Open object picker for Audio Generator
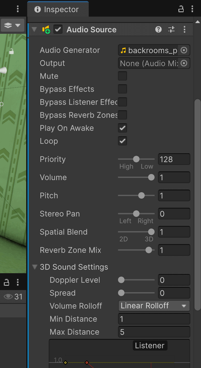This screenshot has width=201, height=368. coord(184,50)
